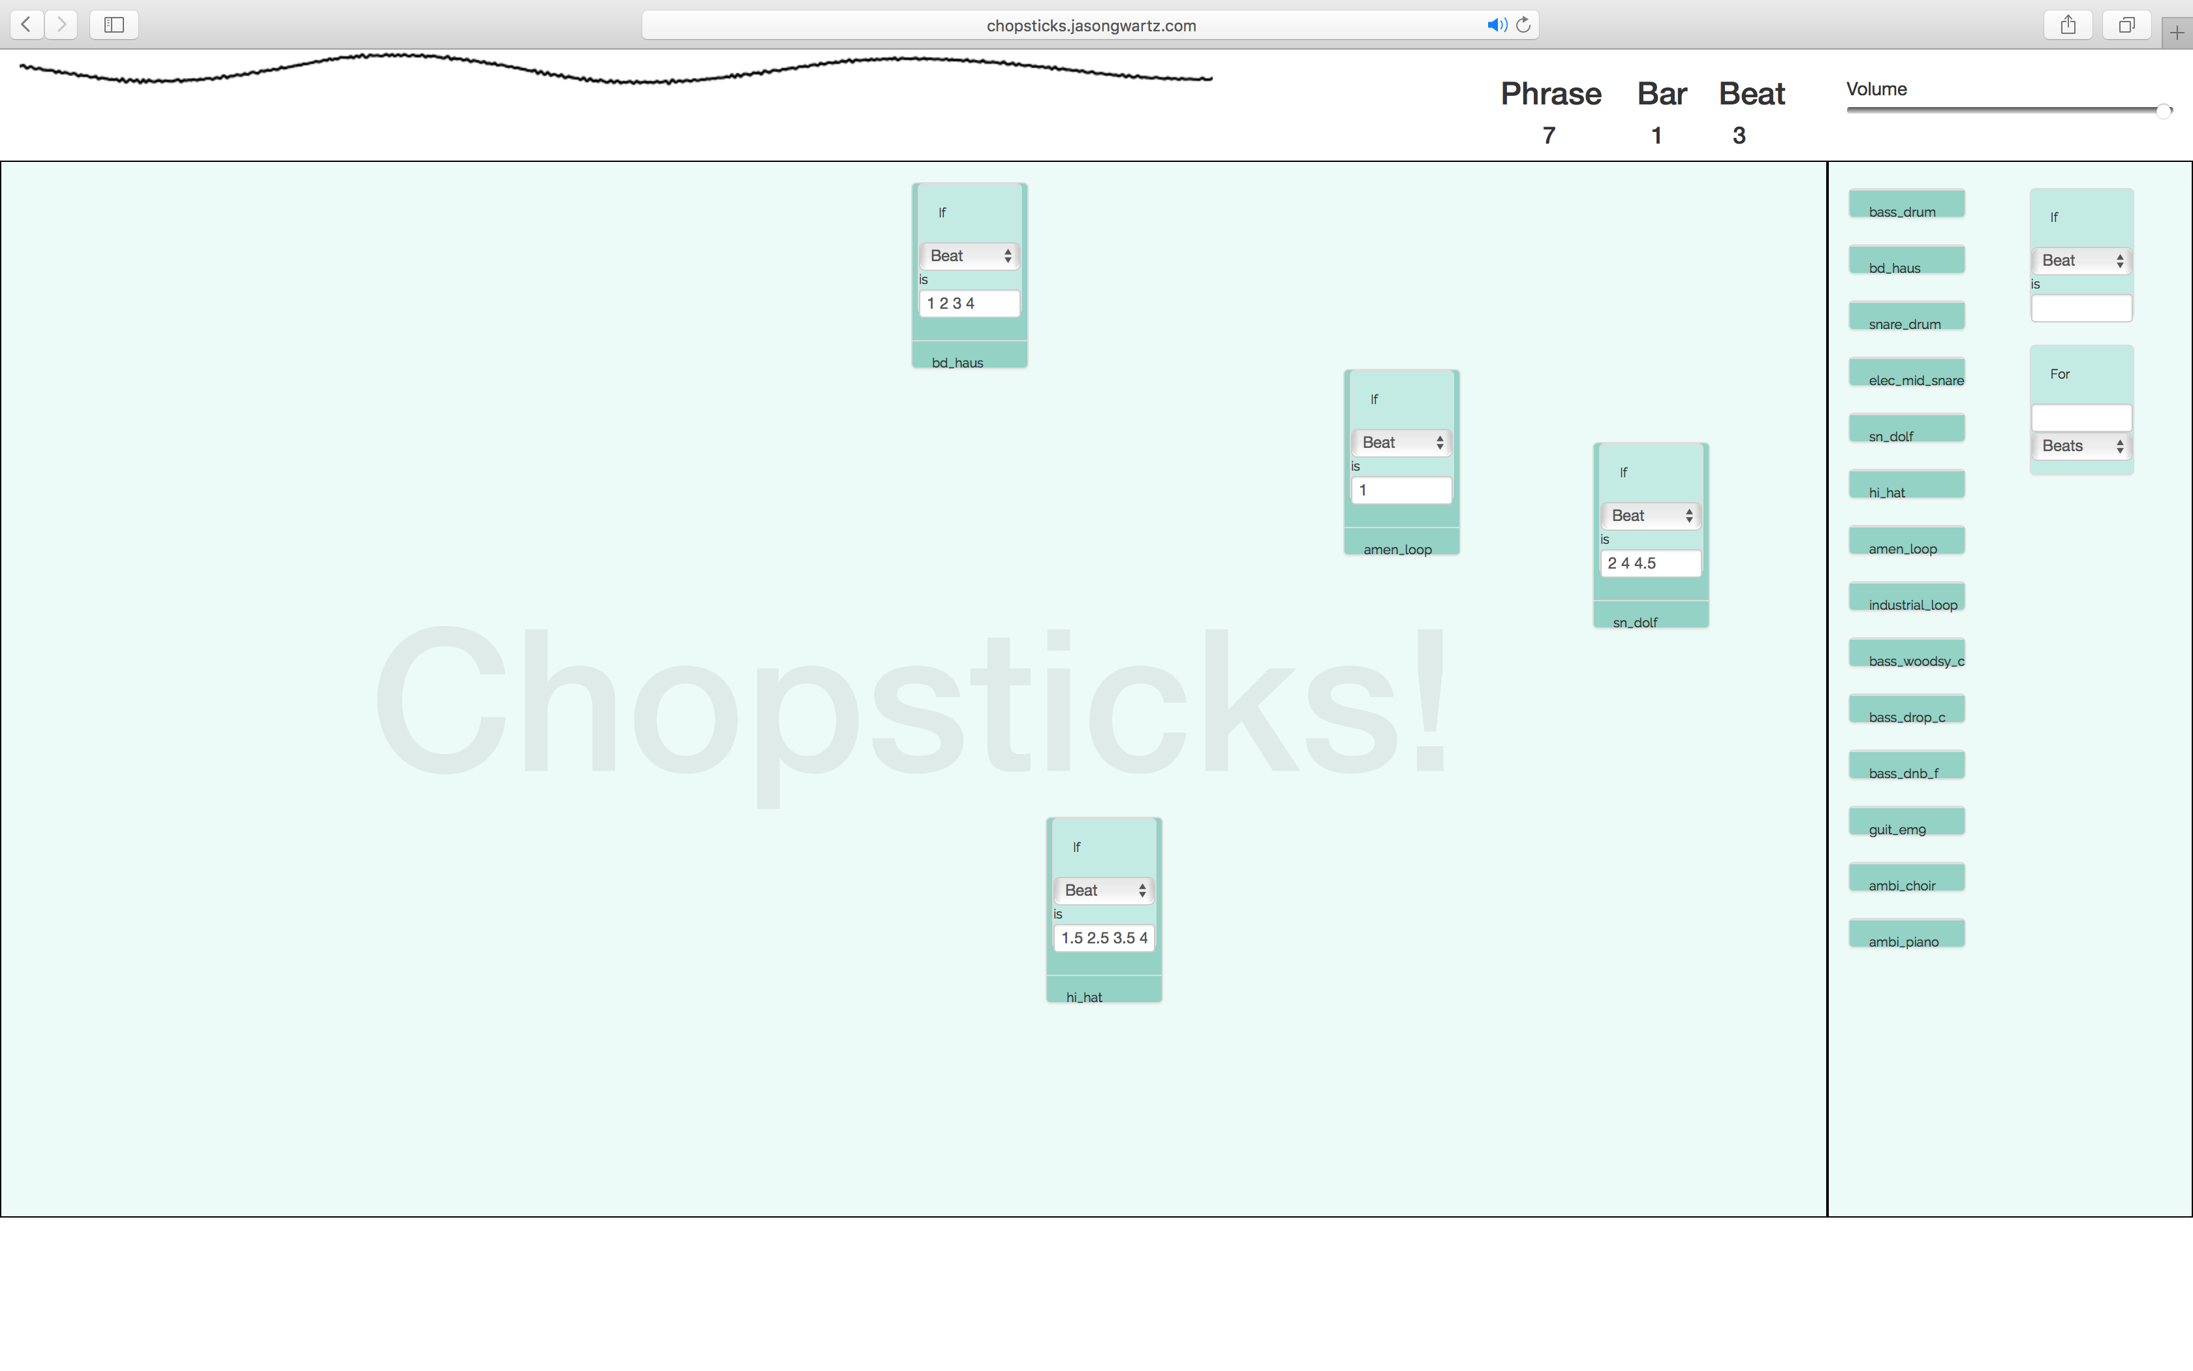Toggle the Safari sidebar icon
Screen dimensions: 2193x1371
point(114,25)
